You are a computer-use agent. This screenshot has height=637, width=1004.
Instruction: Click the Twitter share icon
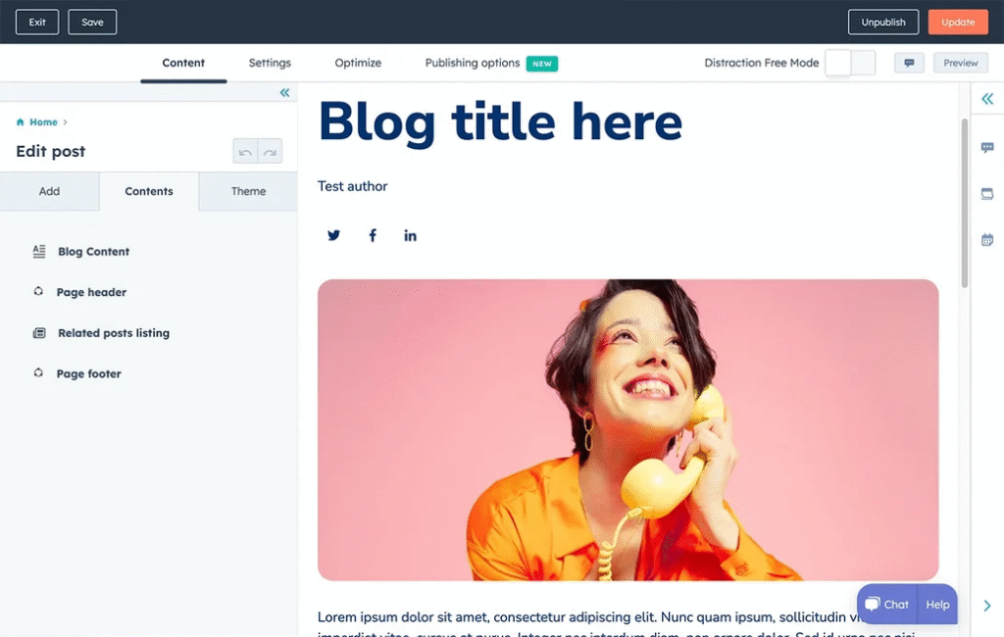[333, 235]
